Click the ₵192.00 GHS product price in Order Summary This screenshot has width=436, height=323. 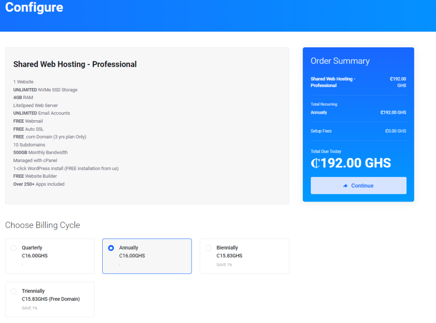tap(398, 82)
